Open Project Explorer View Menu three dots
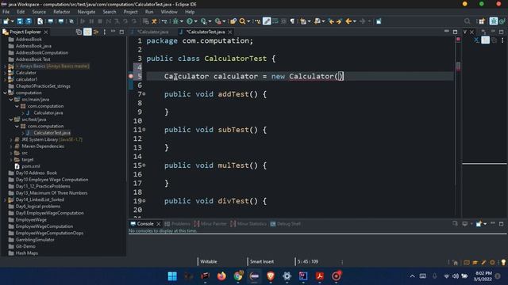This screenshot has width=508, height=285. [x=104, y=32]
